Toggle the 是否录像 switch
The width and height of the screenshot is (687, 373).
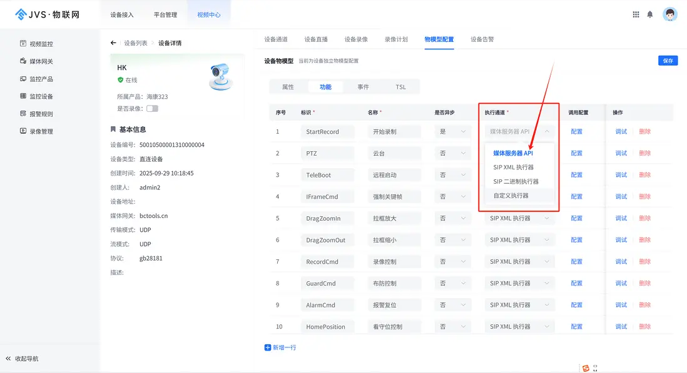coord(152,109)
